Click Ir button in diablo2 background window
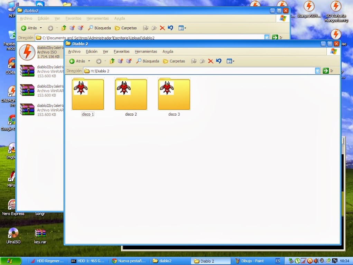 point(277,37)
